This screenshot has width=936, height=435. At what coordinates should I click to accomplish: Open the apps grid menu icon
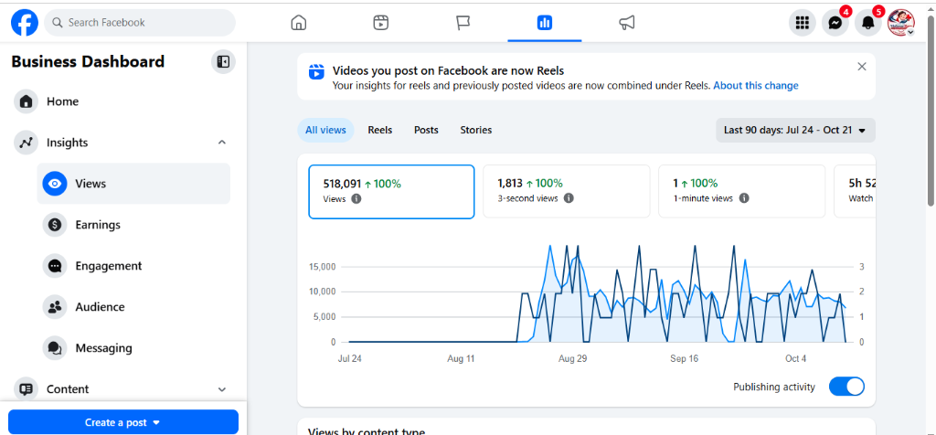pos(803,23)
